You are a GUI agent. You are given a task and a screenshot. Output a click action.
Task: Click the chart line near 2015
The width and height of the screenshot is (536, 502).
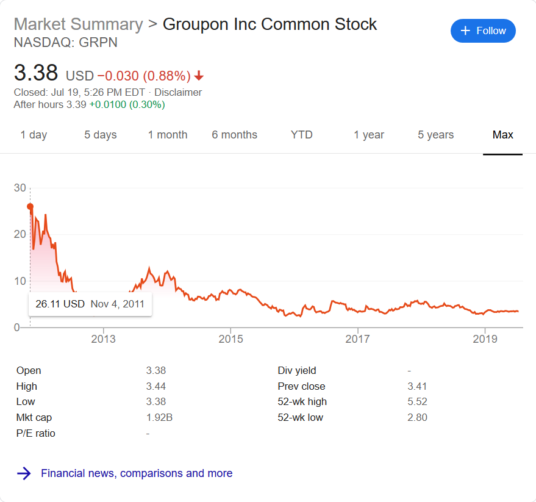230,291
